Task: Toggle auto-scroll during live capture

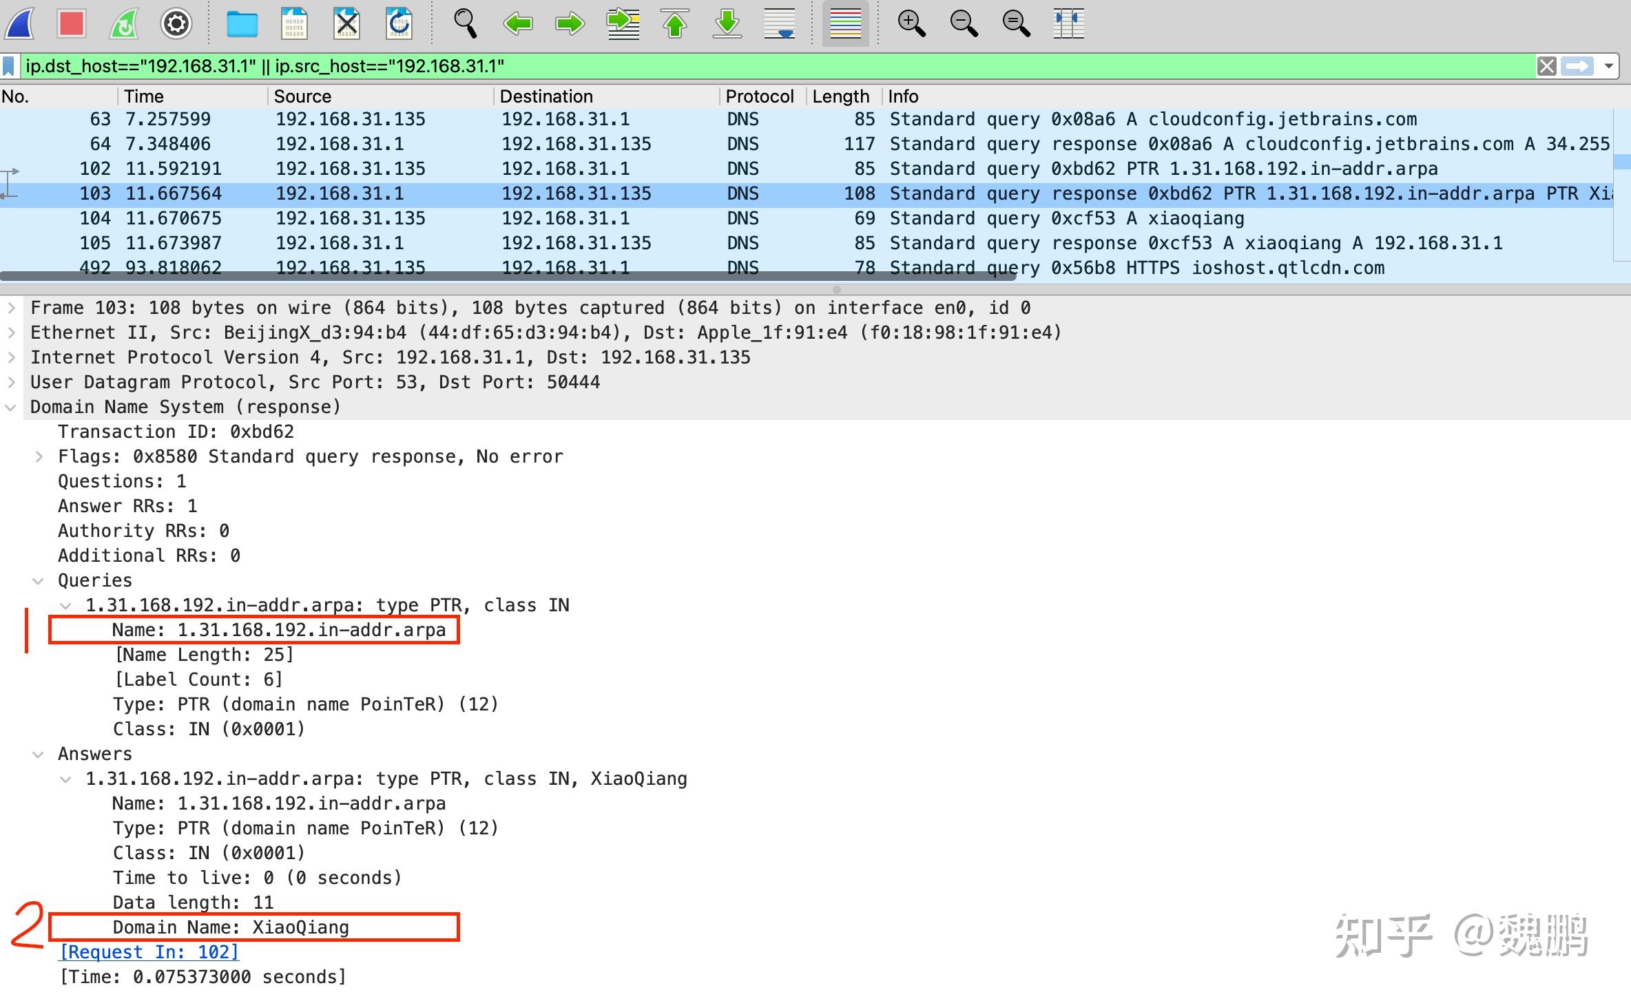Action: pos(778,23)
